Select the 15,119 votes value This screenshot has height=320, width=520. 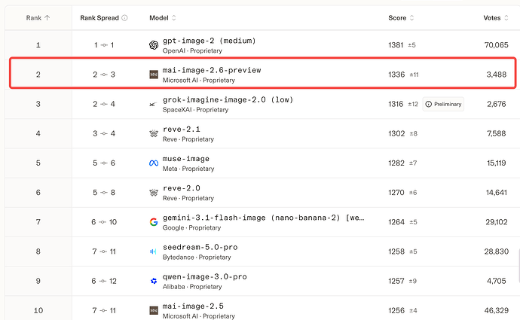pyautogui.click(x=497, y=163)
